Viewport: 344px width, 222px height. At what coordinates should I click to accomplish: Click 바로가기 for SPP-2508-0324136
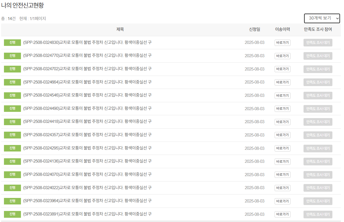(x=282, y=161)
